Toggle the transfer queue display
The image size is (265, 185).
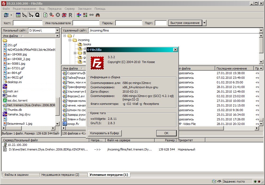coord(37,15)
